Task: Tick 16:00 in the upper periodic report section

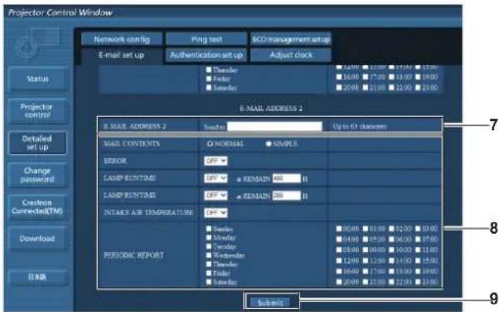Action: (x=340, y=77)
